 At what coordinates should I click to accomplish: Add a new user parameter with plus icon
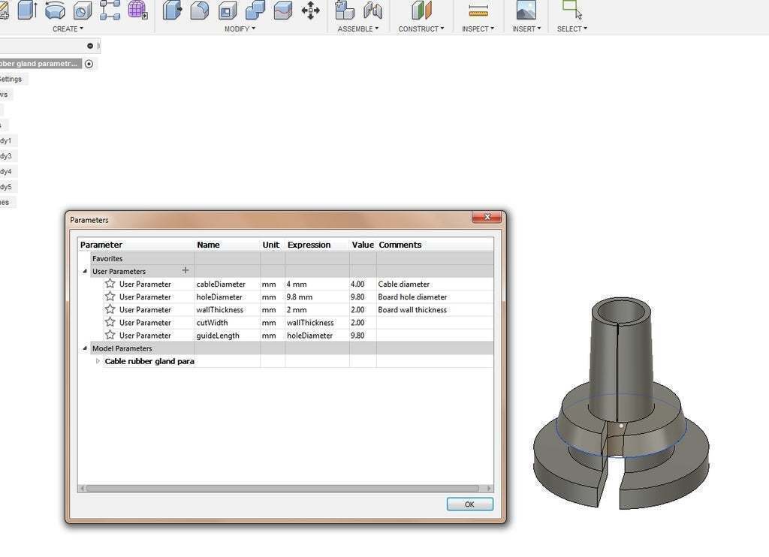[185, 270]
